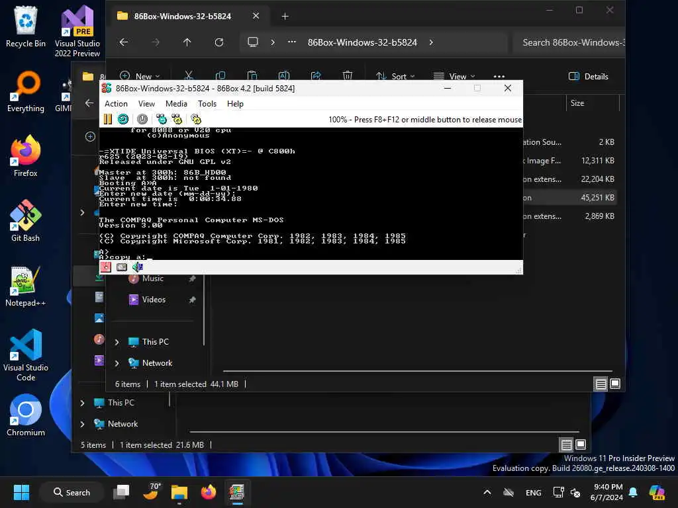Click the hard disk status bar icon

(122, 267)
